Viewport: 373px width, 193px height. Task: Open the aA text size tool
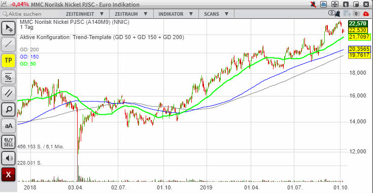pyautogui.click(x=9, y=126)
